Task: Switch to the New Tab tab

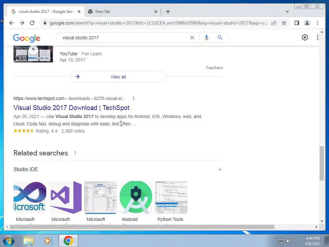Action: point(122,12)
